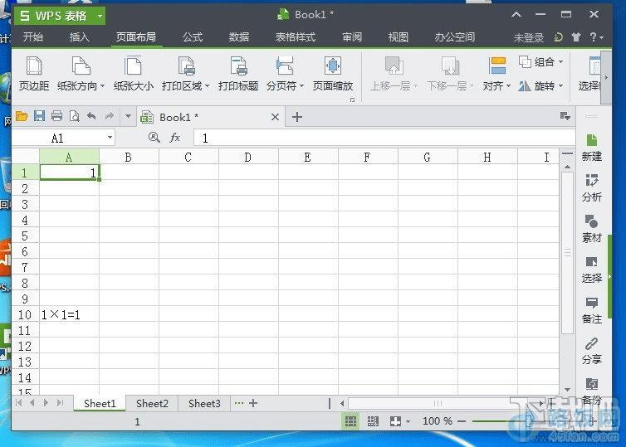Screen dimensions: 626x447
Task: Redo the last action
Action: click(109, 116)
